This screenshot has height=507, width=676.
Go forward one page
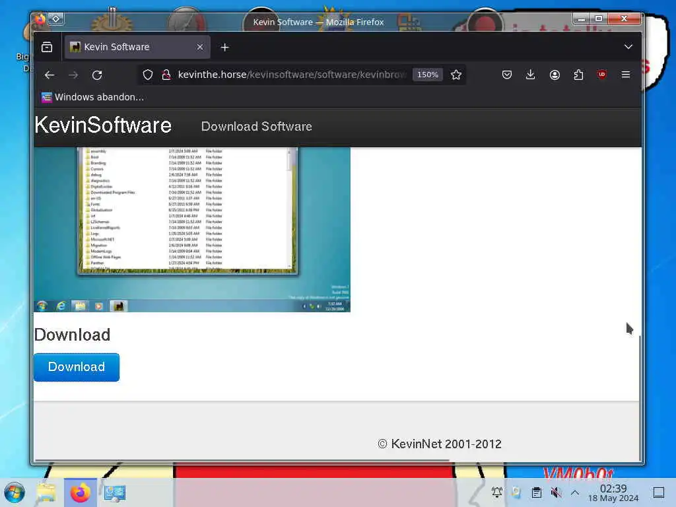[73, 75]
